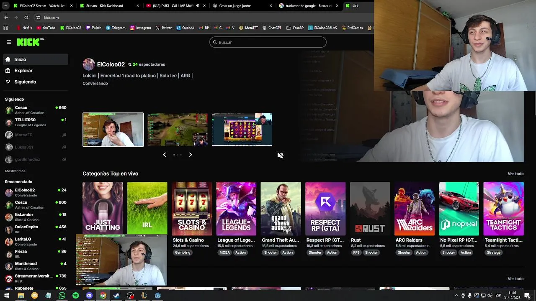Open Respect RP (GTA) category card

pos(325,208)
